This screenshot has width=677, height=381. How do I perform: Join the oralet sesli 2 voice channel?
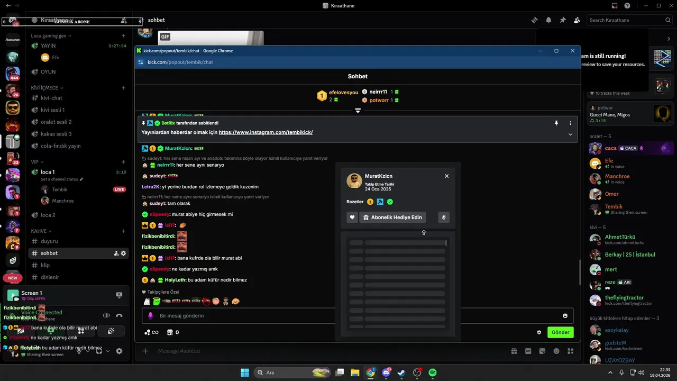click(56, 122)
